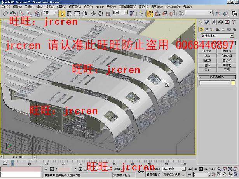Click the Undo arrow icon
The image size is (239, 179).
6,14
